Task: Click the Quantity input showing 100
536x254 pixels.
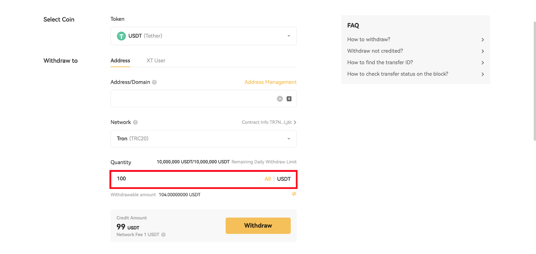Action: pyautogui.click(x=188, y=179)
